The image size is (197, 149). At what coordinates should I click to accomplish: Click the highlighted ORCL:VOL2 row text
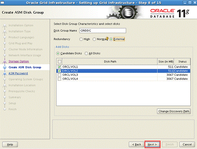tap(70, 71)
